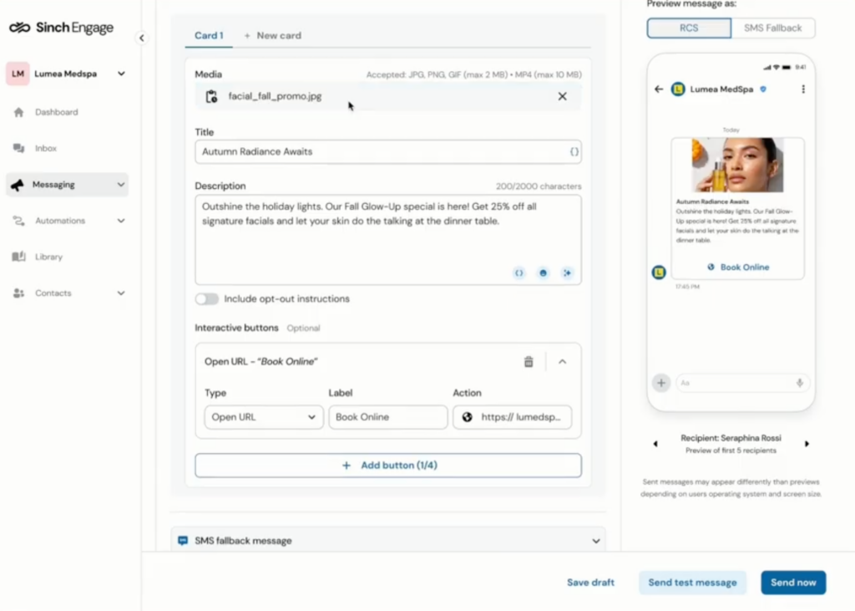Open emoji picker in Description box
Image resolution: width=855 pixels, height=611 pixels.
point(543,273)
